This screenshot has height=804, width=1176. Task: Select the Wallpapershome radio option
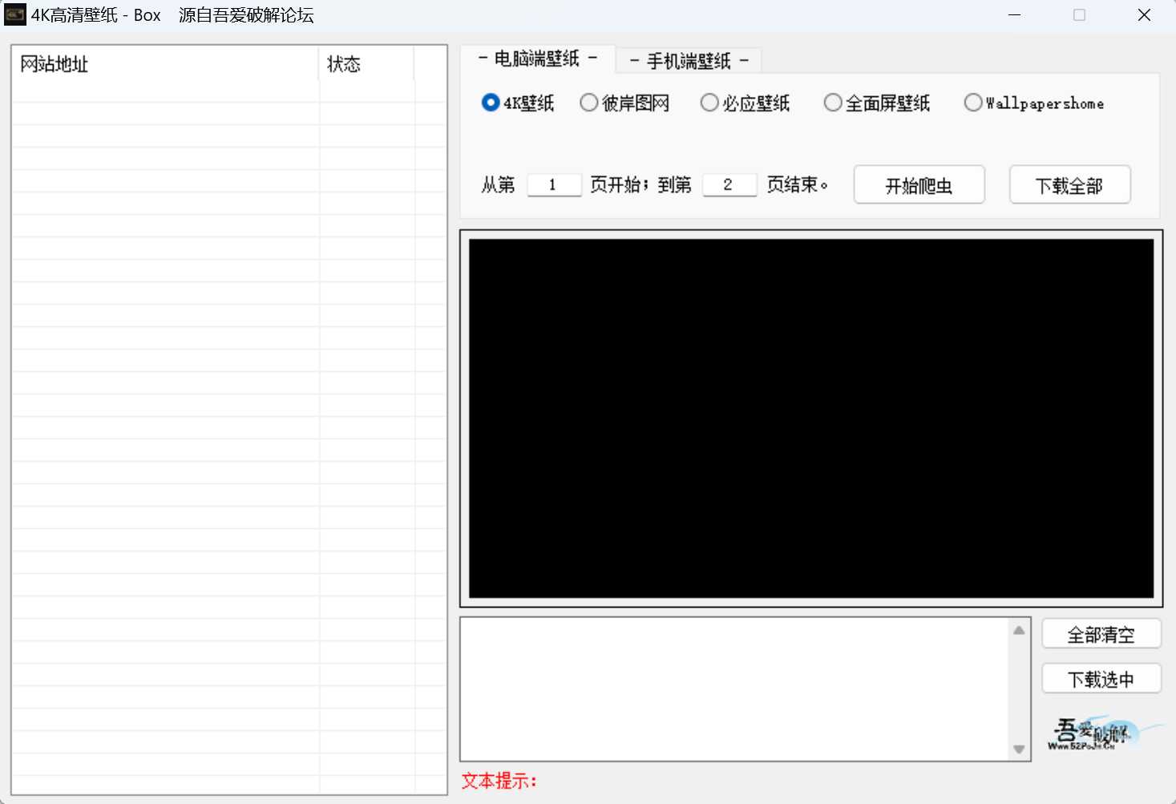click(973, 103)
